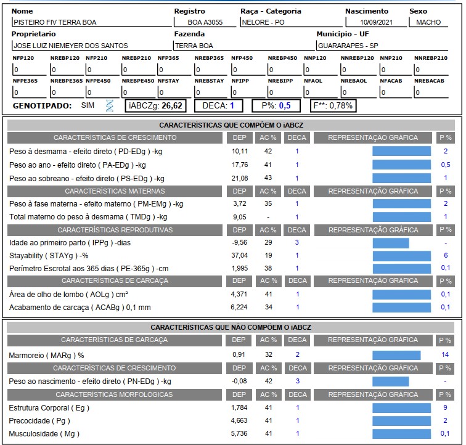
Task: Click the blue bar for Idade ao primeiro parto
Action: tap(391, 243)
